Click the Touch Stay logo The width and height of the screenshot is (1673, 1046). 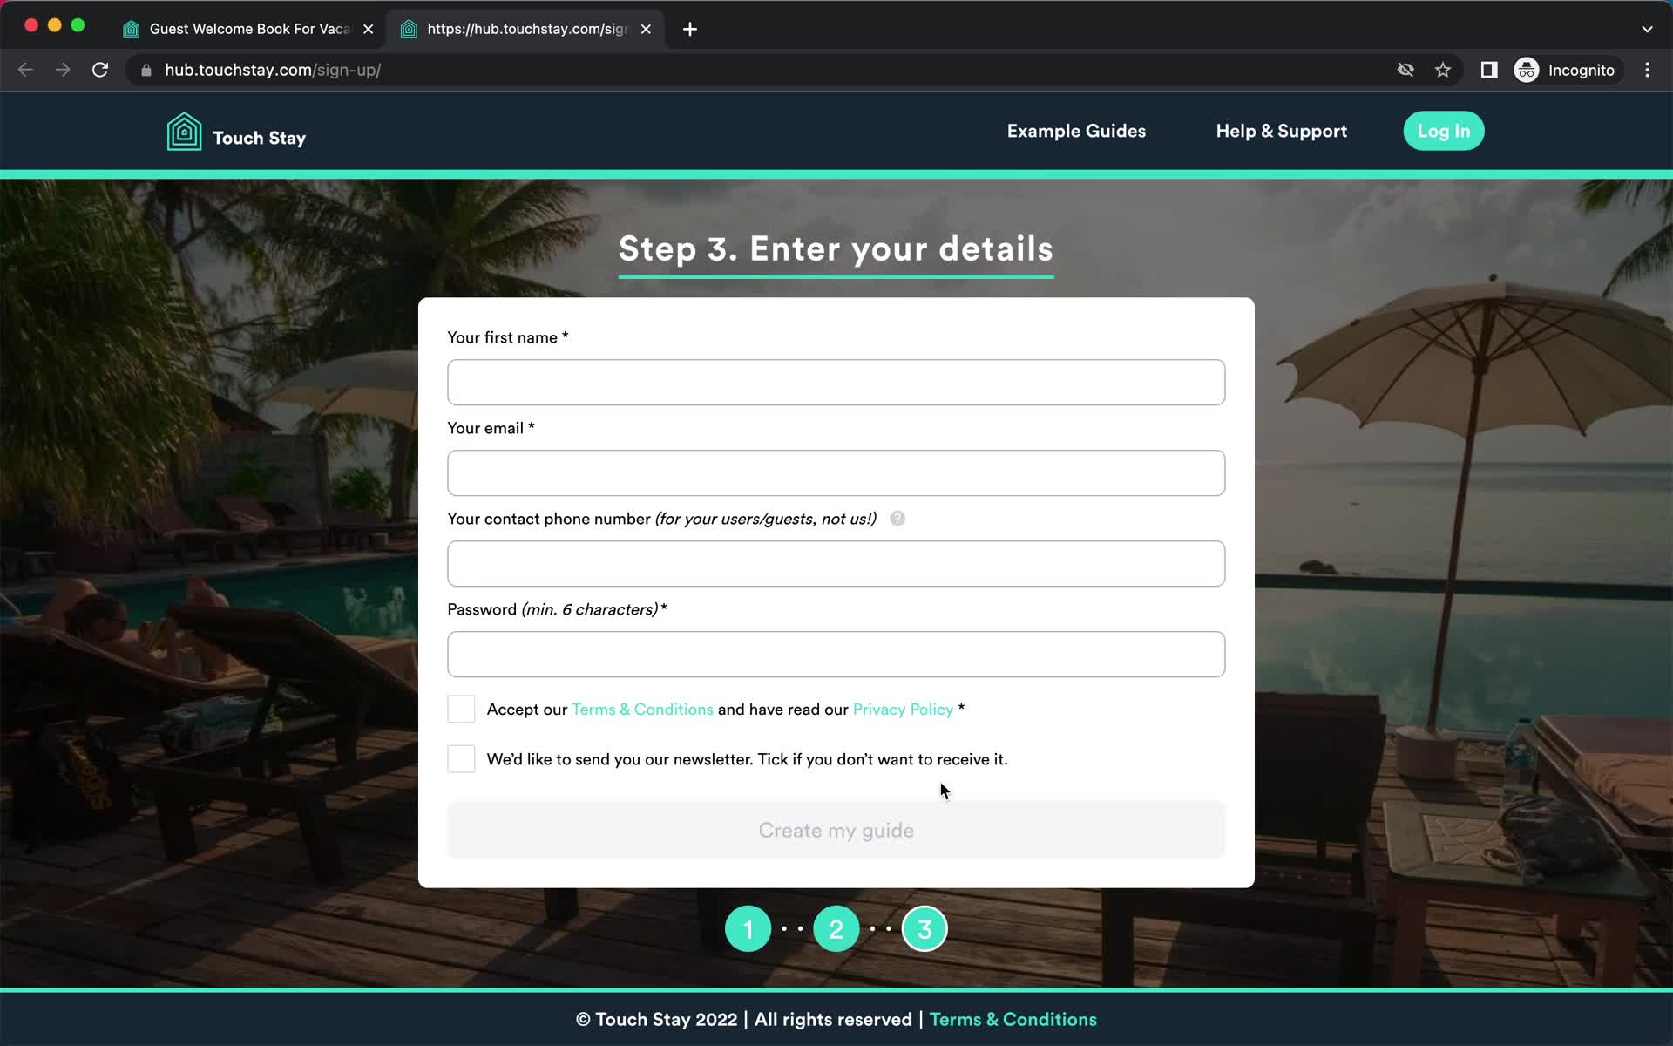pyautogui.click(x=235, y=131)
